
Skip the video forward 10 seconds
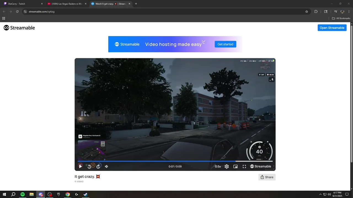[98, 166]
